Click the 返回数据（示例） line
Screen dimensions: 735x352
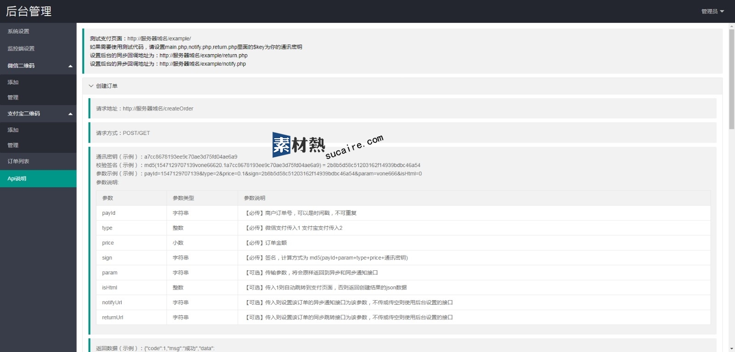[x=155, y=348]
